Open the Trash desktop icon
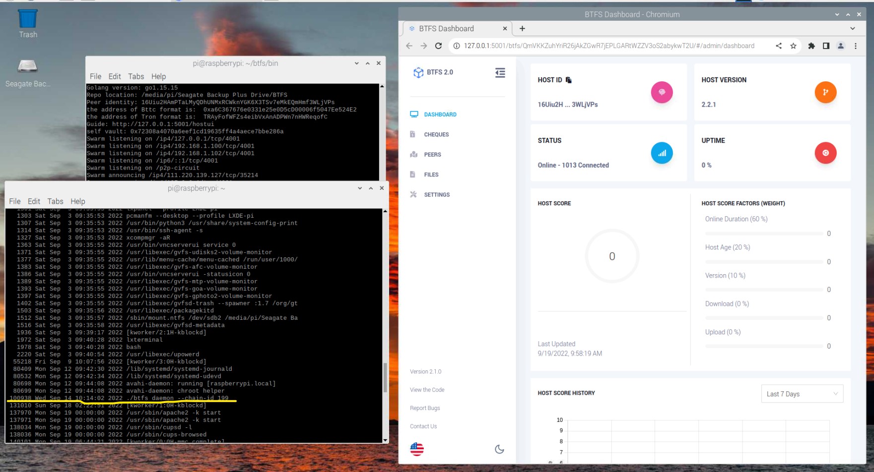The height and width of the screenshot is (472, 874). 28,24
